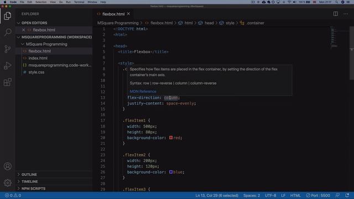The image size is (354, 199).
Task: Open the Edit menu
Action: (29, 2)
